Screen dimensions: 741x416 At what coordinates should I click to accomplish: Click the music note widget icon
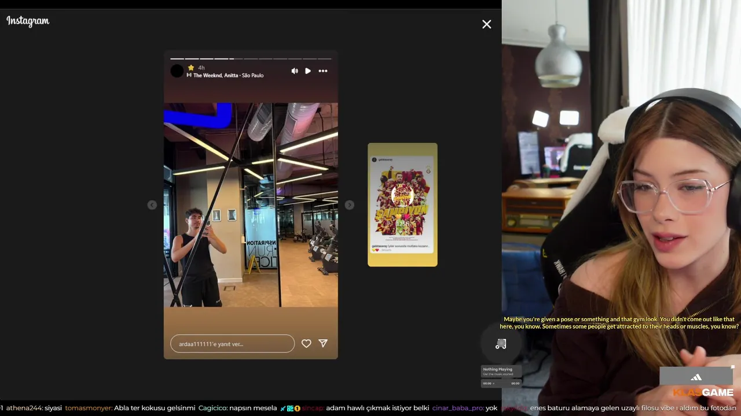[x=501, y=344]
